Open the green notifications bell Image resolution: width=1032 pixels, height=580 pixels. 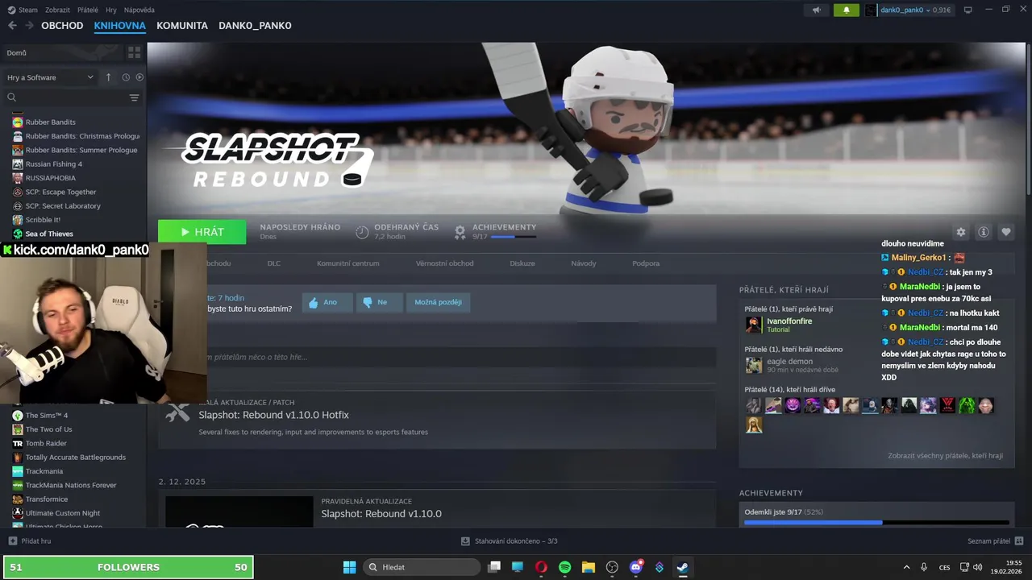846,10
